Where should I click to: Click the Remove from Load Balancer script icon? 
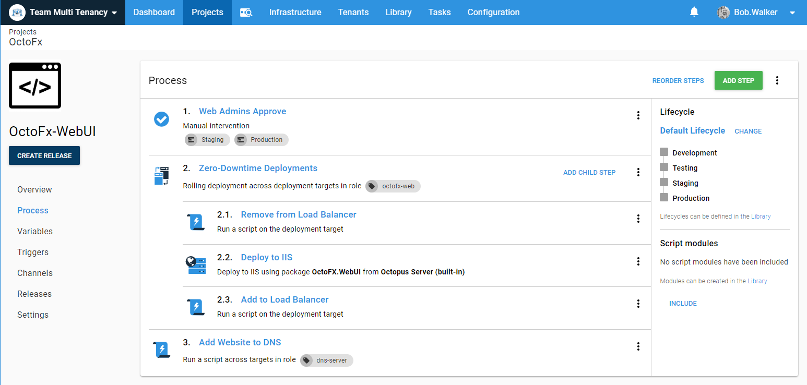[x=196, y=222]
